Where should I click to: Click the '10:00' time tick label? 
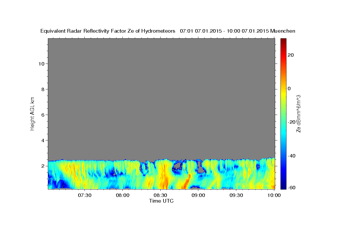(274, 195)
